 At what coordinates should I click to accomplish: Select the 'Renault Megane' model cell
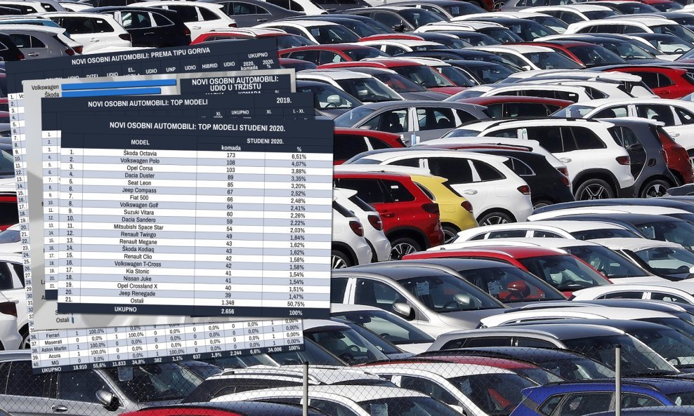[138, 242]
